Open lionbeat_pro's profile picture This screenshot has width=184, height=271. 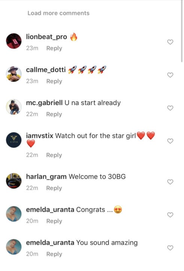coord(14,41)
